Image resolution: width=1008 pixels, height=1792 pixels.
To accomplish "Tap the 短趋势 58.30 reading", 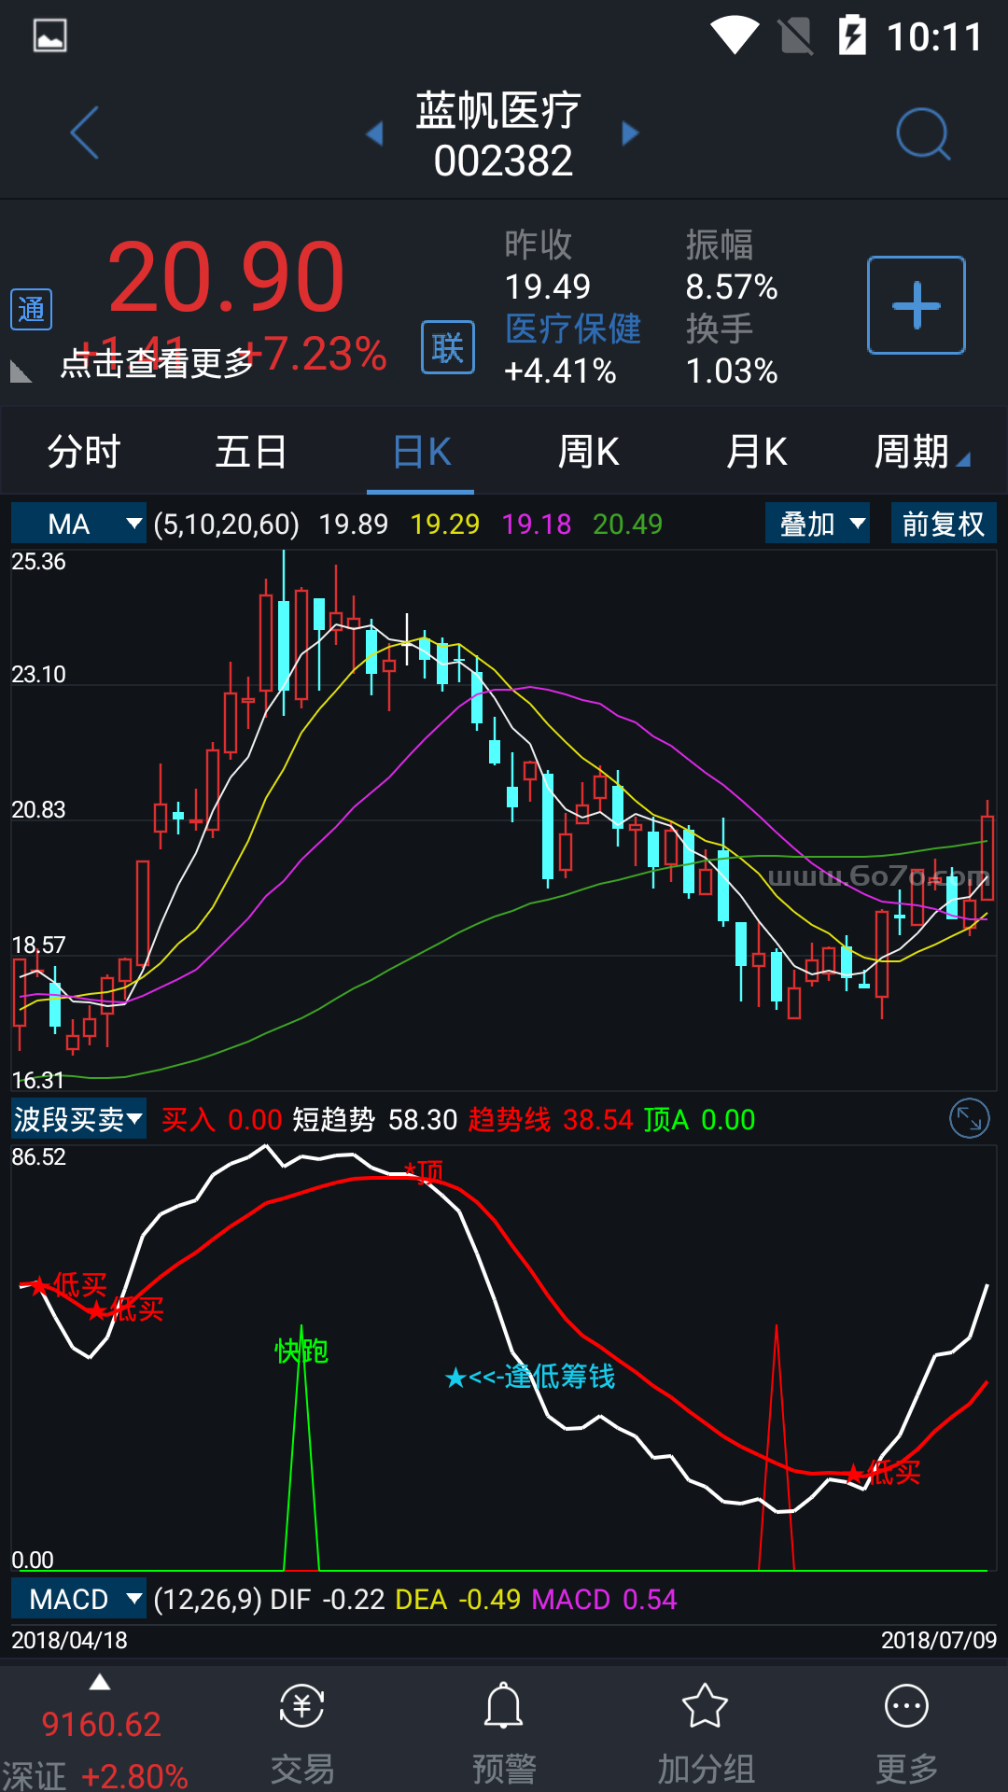I will tap(375, 1119).
